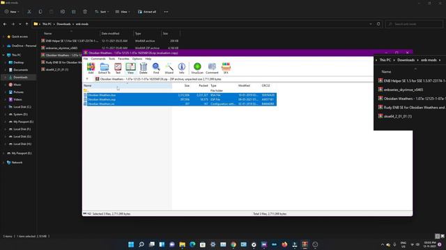Click the Copy icon in Explorer toolbar
The image size is (446, 250).
[40, 12]
